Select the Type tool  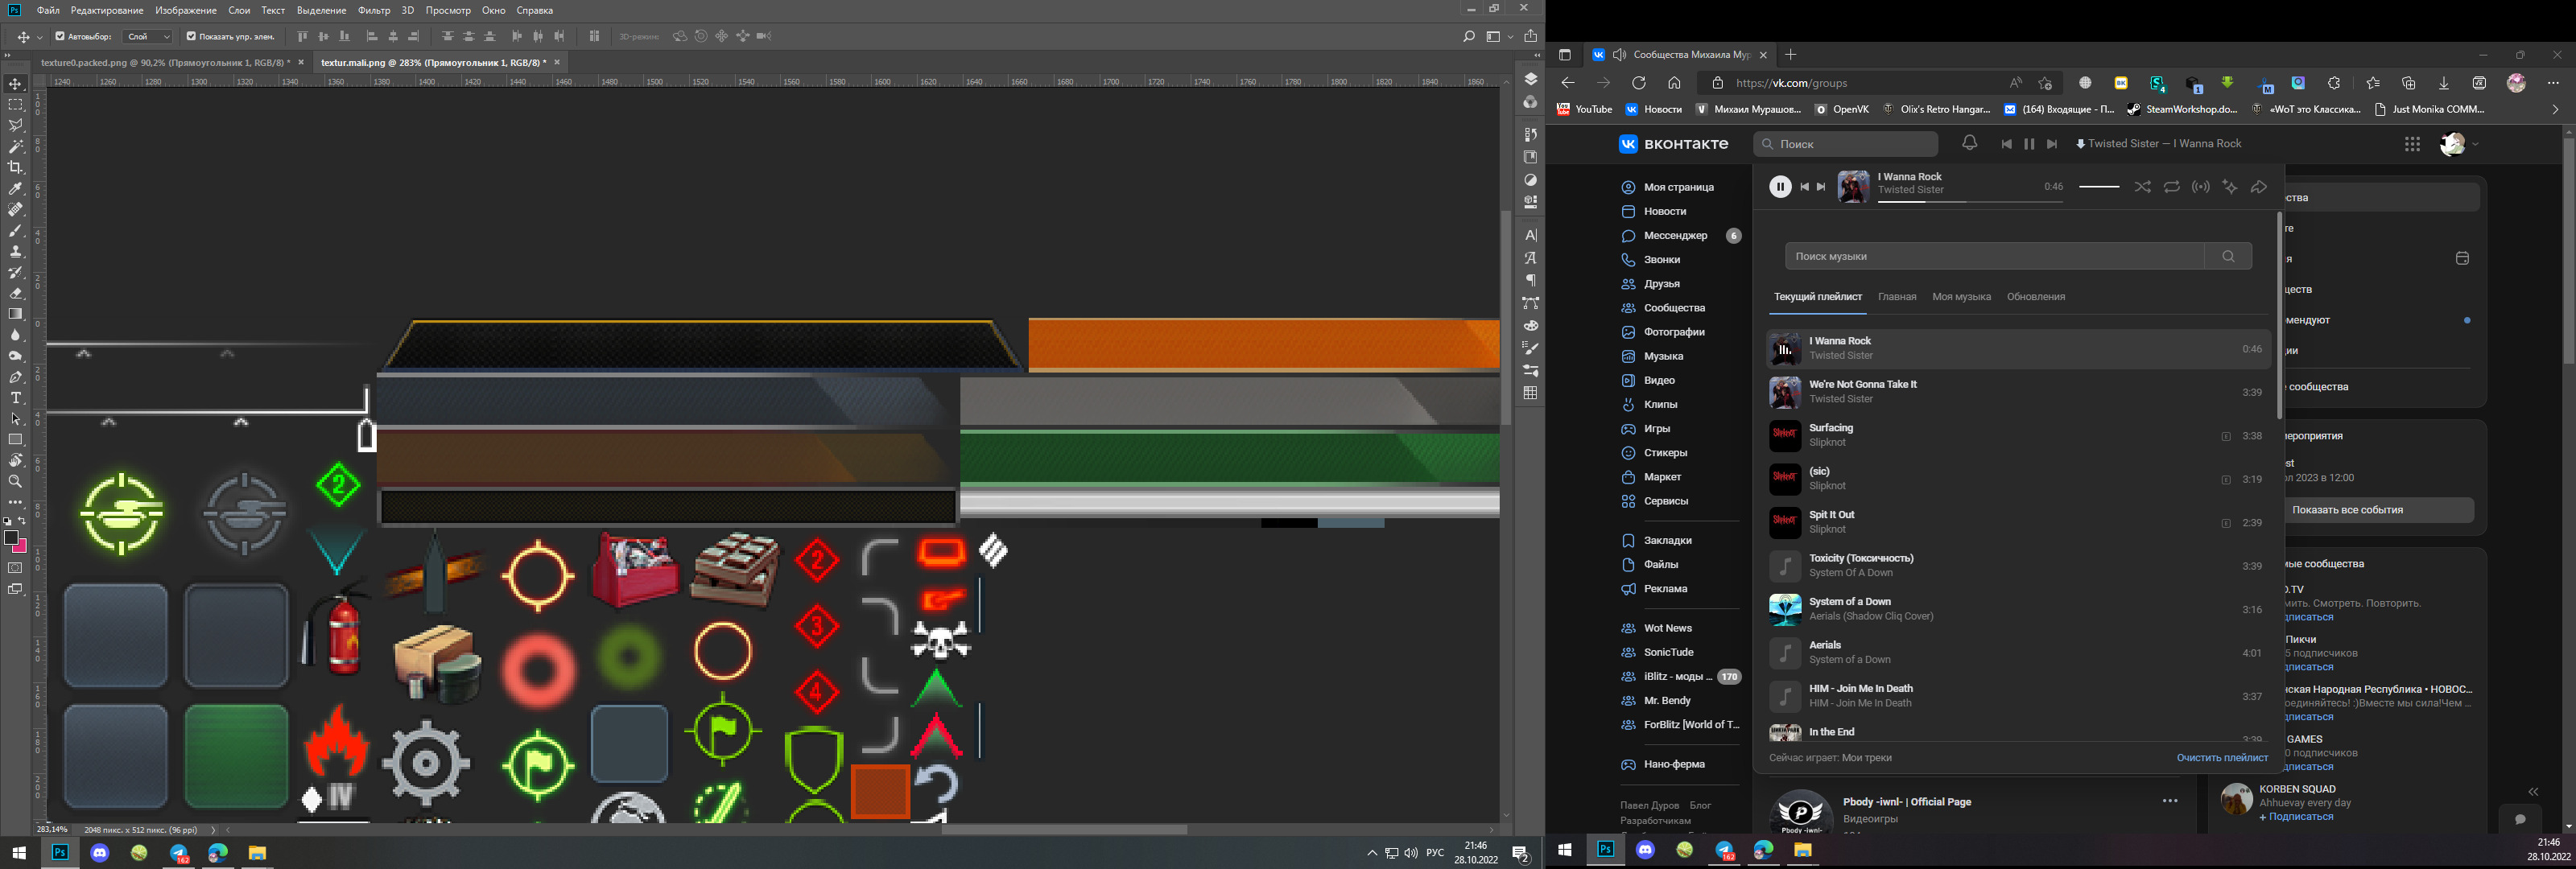pyautogui.click(x=15, y=398)
